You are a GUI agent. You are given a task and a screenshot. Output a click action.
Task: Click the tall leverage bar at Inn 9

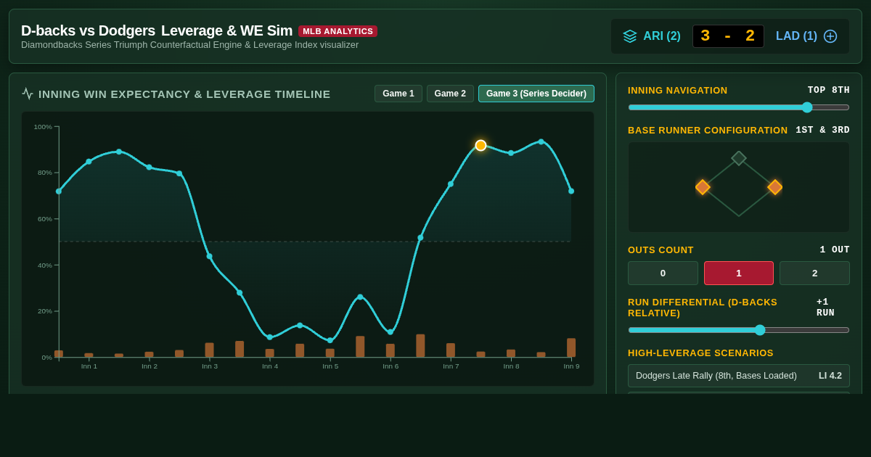coord(571,347)
